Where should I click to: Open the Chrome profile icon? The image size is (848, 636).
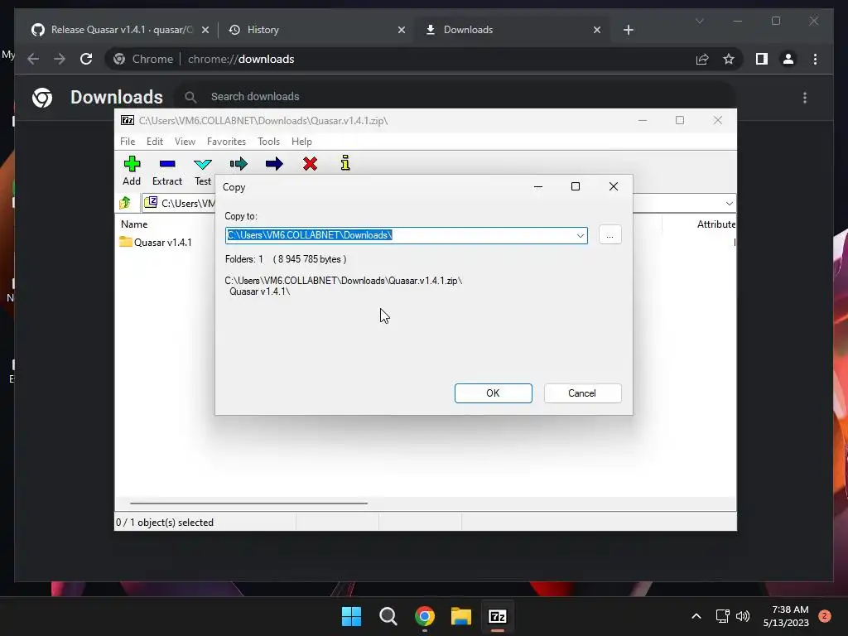788,59
